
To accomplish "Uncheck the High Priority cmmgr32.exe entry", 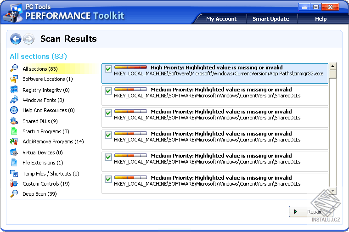I will tap(108, 69).
